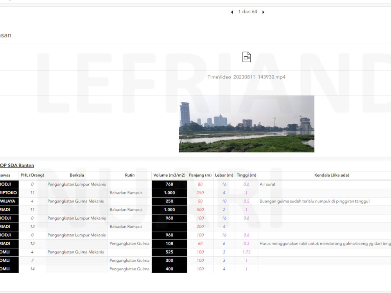The width and height of the screenshot is (391, 293).
Task: Select the Volume (m3/m2) column header
Action: (x=169, y=175)
